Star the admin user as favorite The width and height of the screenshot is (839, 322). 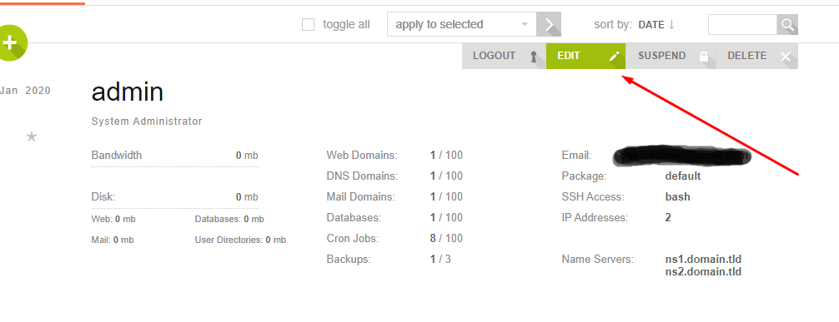[x=32, y=136]
